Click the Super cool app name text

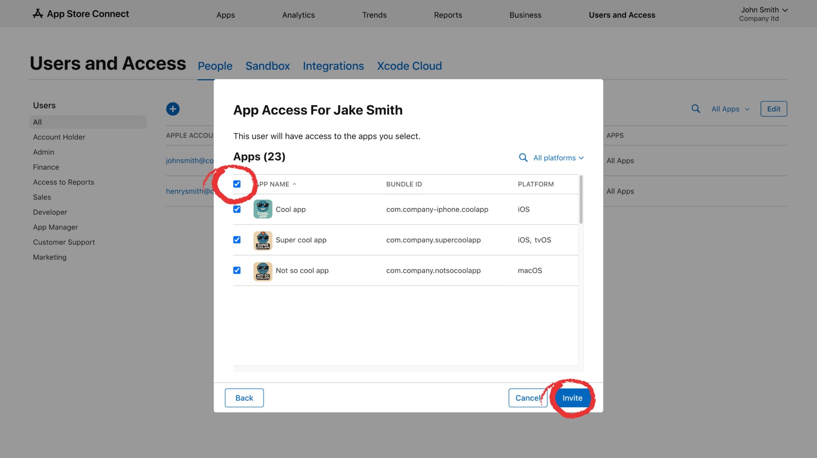(301, 240)
